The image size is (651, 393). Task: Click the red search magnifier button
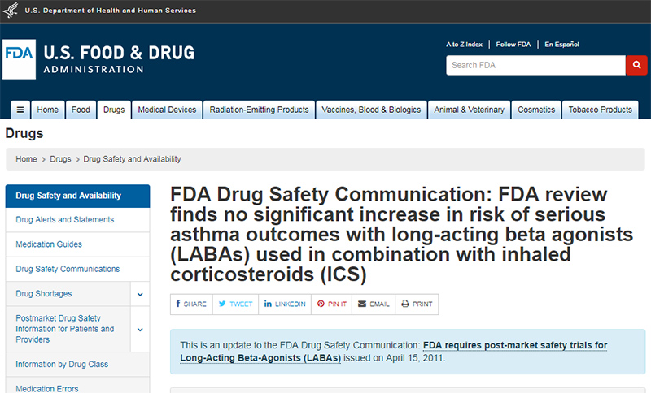(x=636, y=66)
